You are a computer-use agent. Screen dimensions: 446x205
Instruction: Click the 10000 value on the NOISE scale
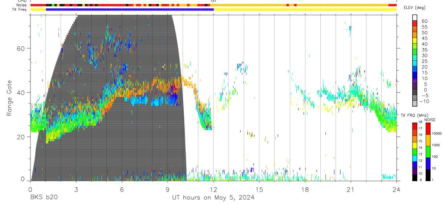pyautogui.click(x=437, y=133)
